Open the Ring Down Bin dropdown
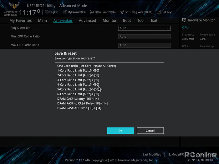 (x=144, y=28)
